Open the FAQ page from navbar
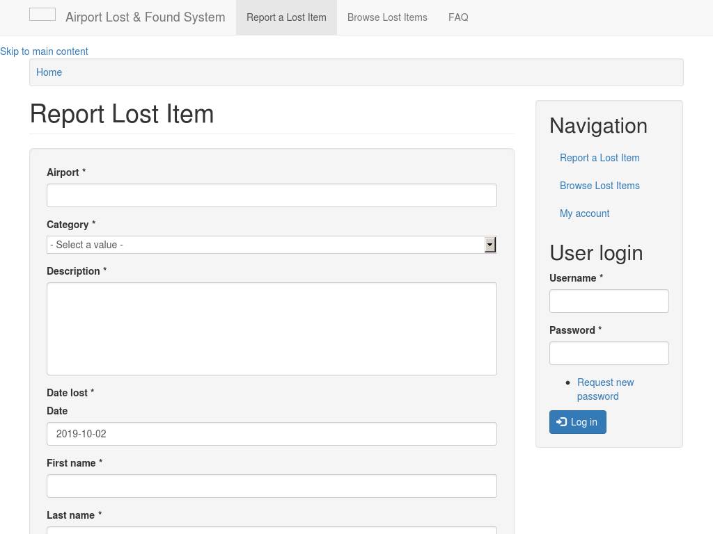 [x=458, y=17]
